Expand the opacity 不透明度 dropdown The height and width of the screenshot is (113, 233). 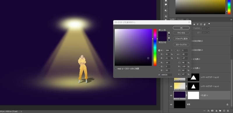(x=209, y=28)
